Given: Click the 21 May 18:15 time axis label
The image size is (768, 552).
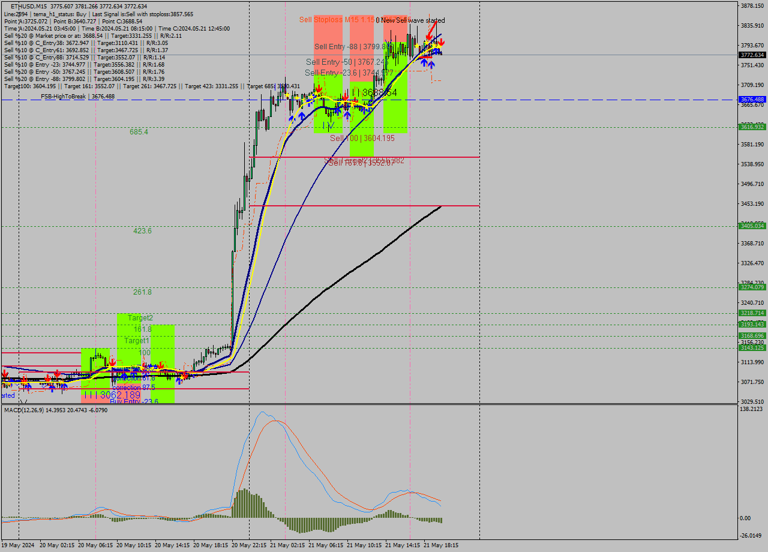Looking at the screenshot, I should point(442,545).
